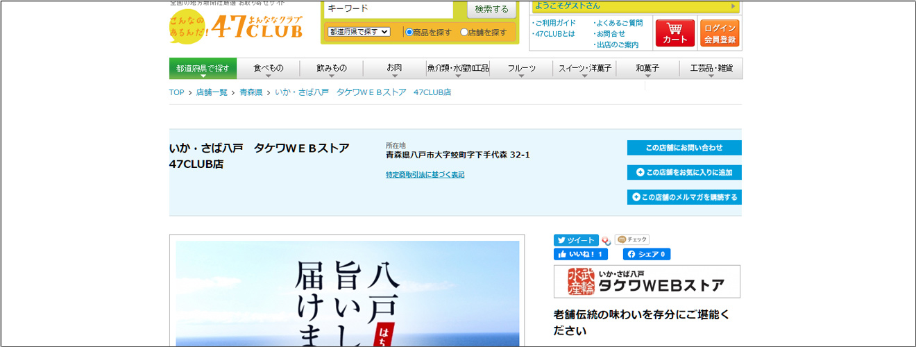
Task: Expand the スイーツ・洋菓子 category menu
Action: pos(584,68)
